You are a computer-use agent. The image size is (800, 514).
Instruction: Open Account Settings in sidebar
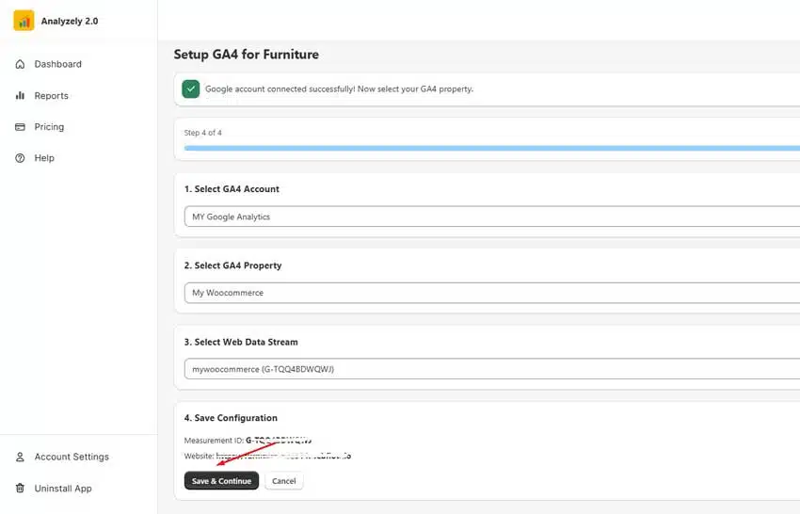72,457
